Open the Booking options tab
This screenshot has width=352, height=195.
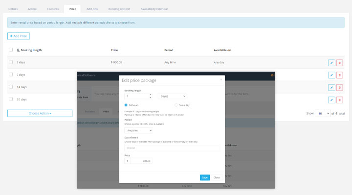coord(119,9)
